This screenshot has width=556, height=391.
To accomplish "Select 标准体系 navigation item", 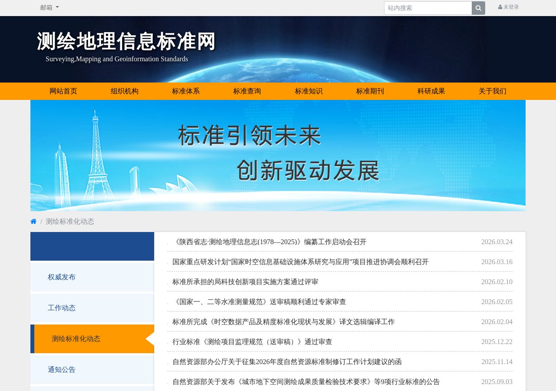I will [186, 91].
